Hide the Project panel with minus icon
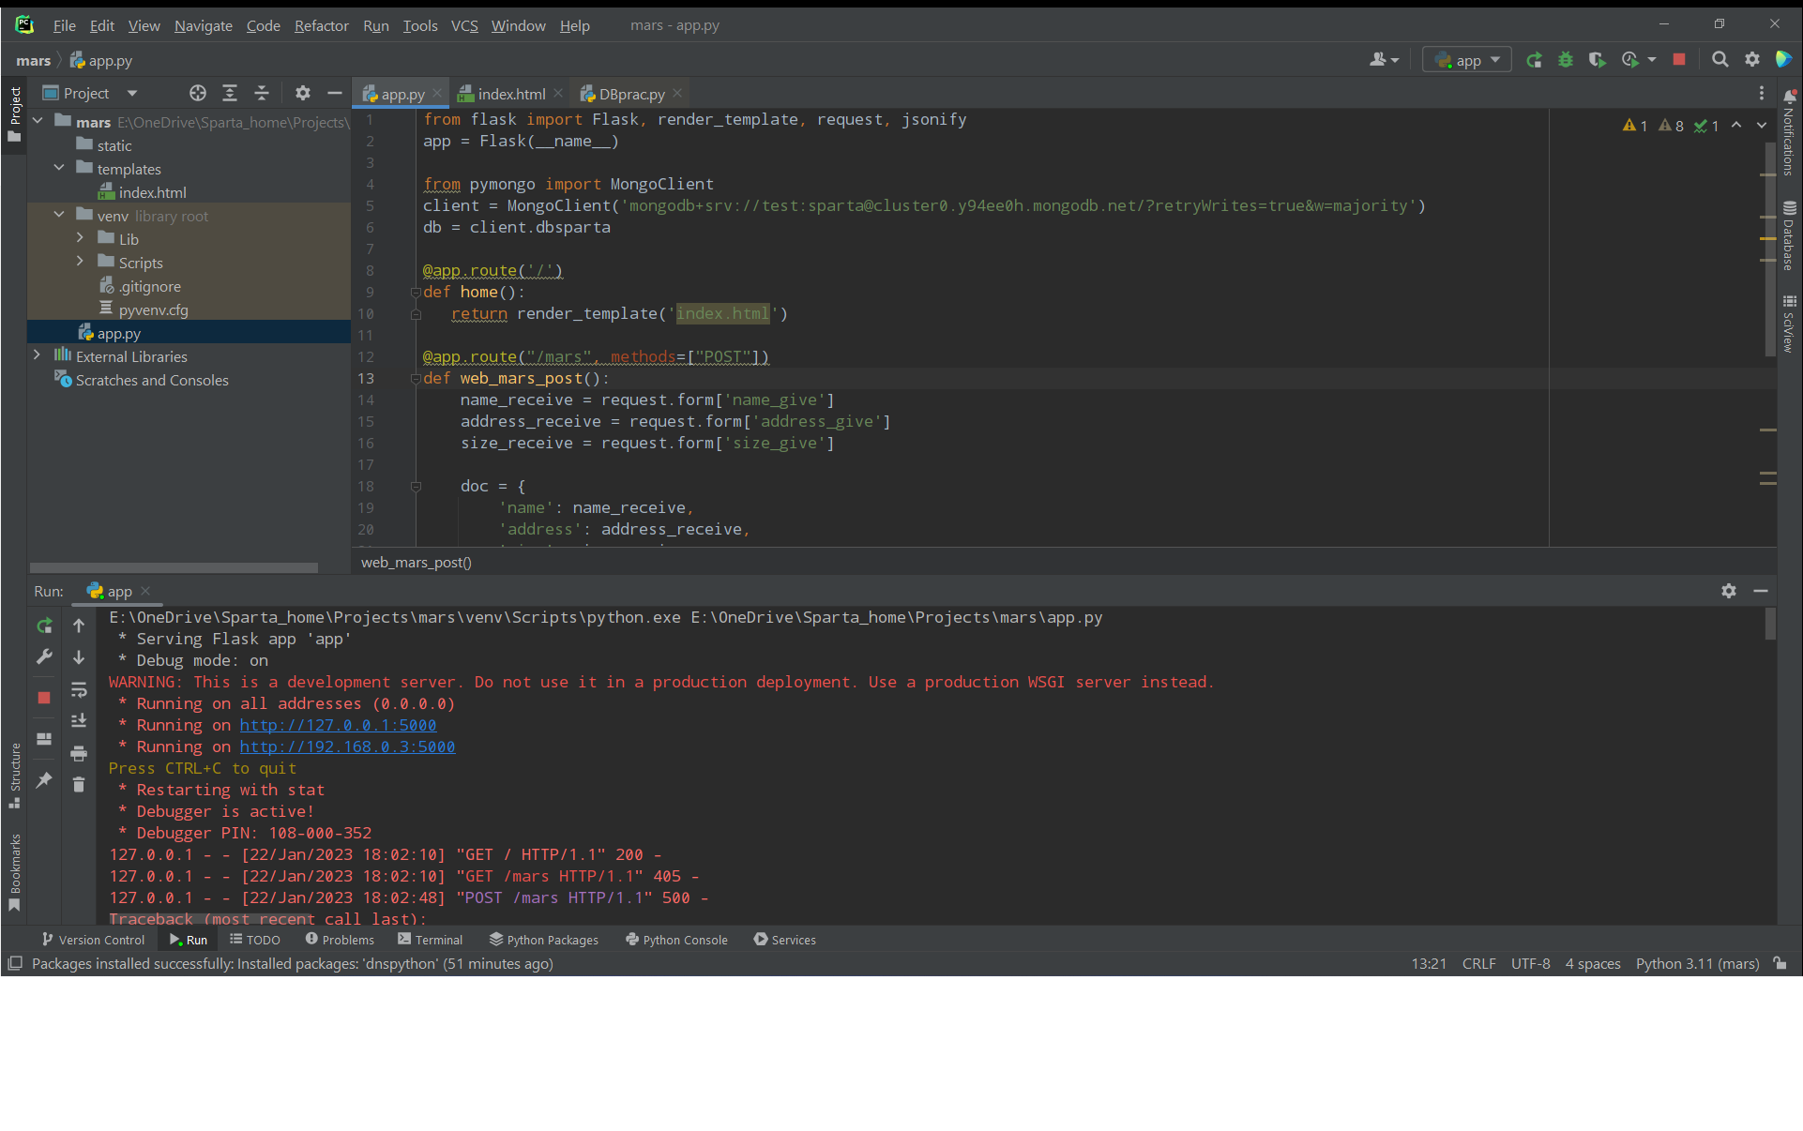 point(334,93)
